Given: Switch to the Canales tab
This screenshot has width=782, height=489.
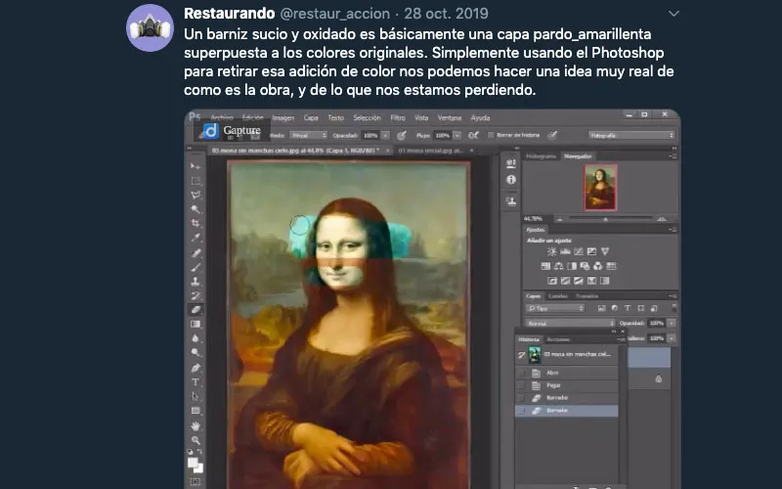Looking at the screenshot, I should pyautogui.click(x=557, y=296).
